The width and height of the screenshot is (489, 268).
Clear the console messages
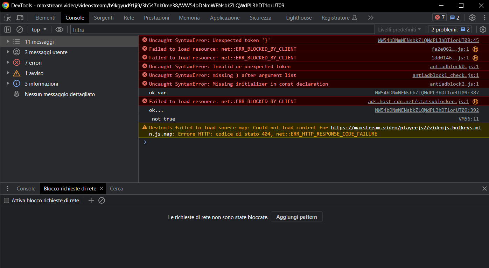(x=19, y=30)
